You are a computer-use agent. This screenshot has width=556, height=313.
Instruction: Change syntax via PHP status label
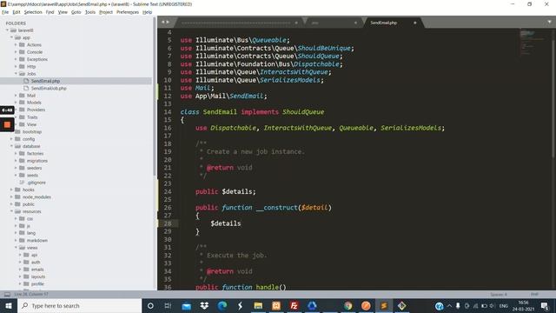(534, 294)
